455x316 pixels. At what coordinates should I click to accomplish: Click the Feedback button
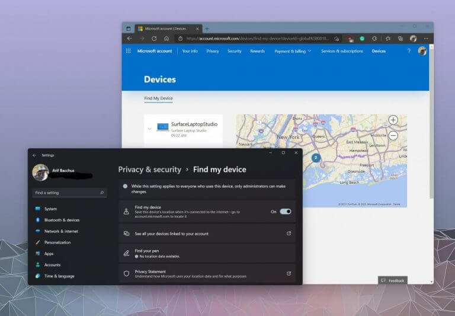(x=393, y=280)
